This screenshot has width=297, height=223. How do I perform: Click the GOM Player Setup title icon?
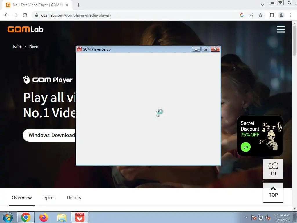point(79,49)
